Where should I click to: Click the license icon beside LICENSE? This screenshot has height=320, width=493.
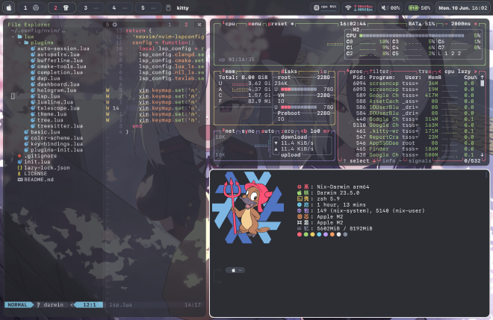click(19, 174)
